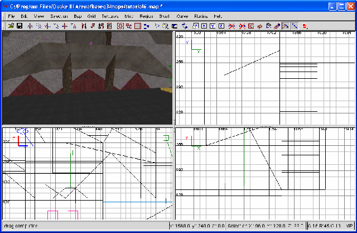Click the toolbar grip handle beside Open icon
This screenshot has width=357, height=233.
point(4,26)
